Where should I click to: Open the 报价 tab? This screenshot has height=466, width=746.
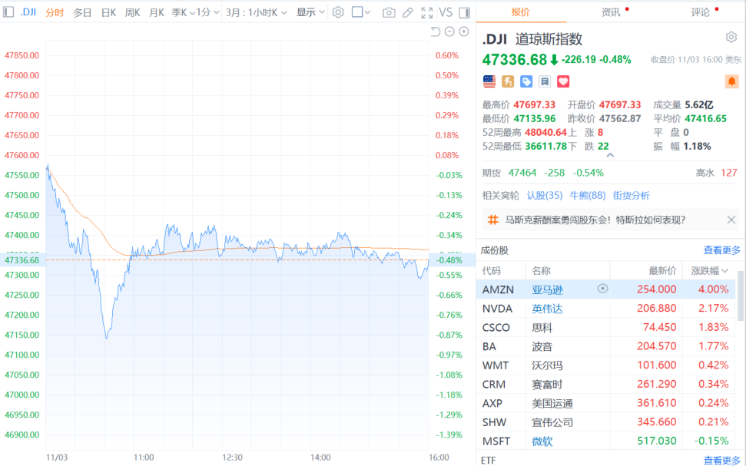pos(520,12)
